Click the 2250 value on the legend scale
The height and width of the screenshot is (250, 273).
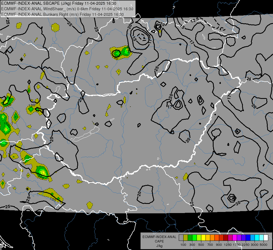246,245
